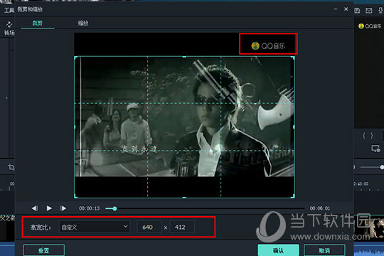
Task: Minimize the crop and zoom dialog
Action: coord(336,9)
